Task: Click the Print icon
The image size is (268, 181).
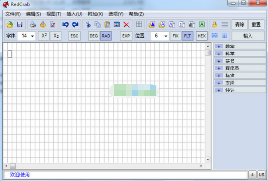Action: pos(33,24)
